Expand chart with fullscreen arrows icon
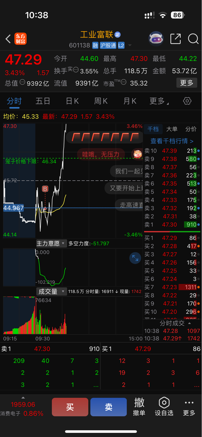 [x=135, y=258]
